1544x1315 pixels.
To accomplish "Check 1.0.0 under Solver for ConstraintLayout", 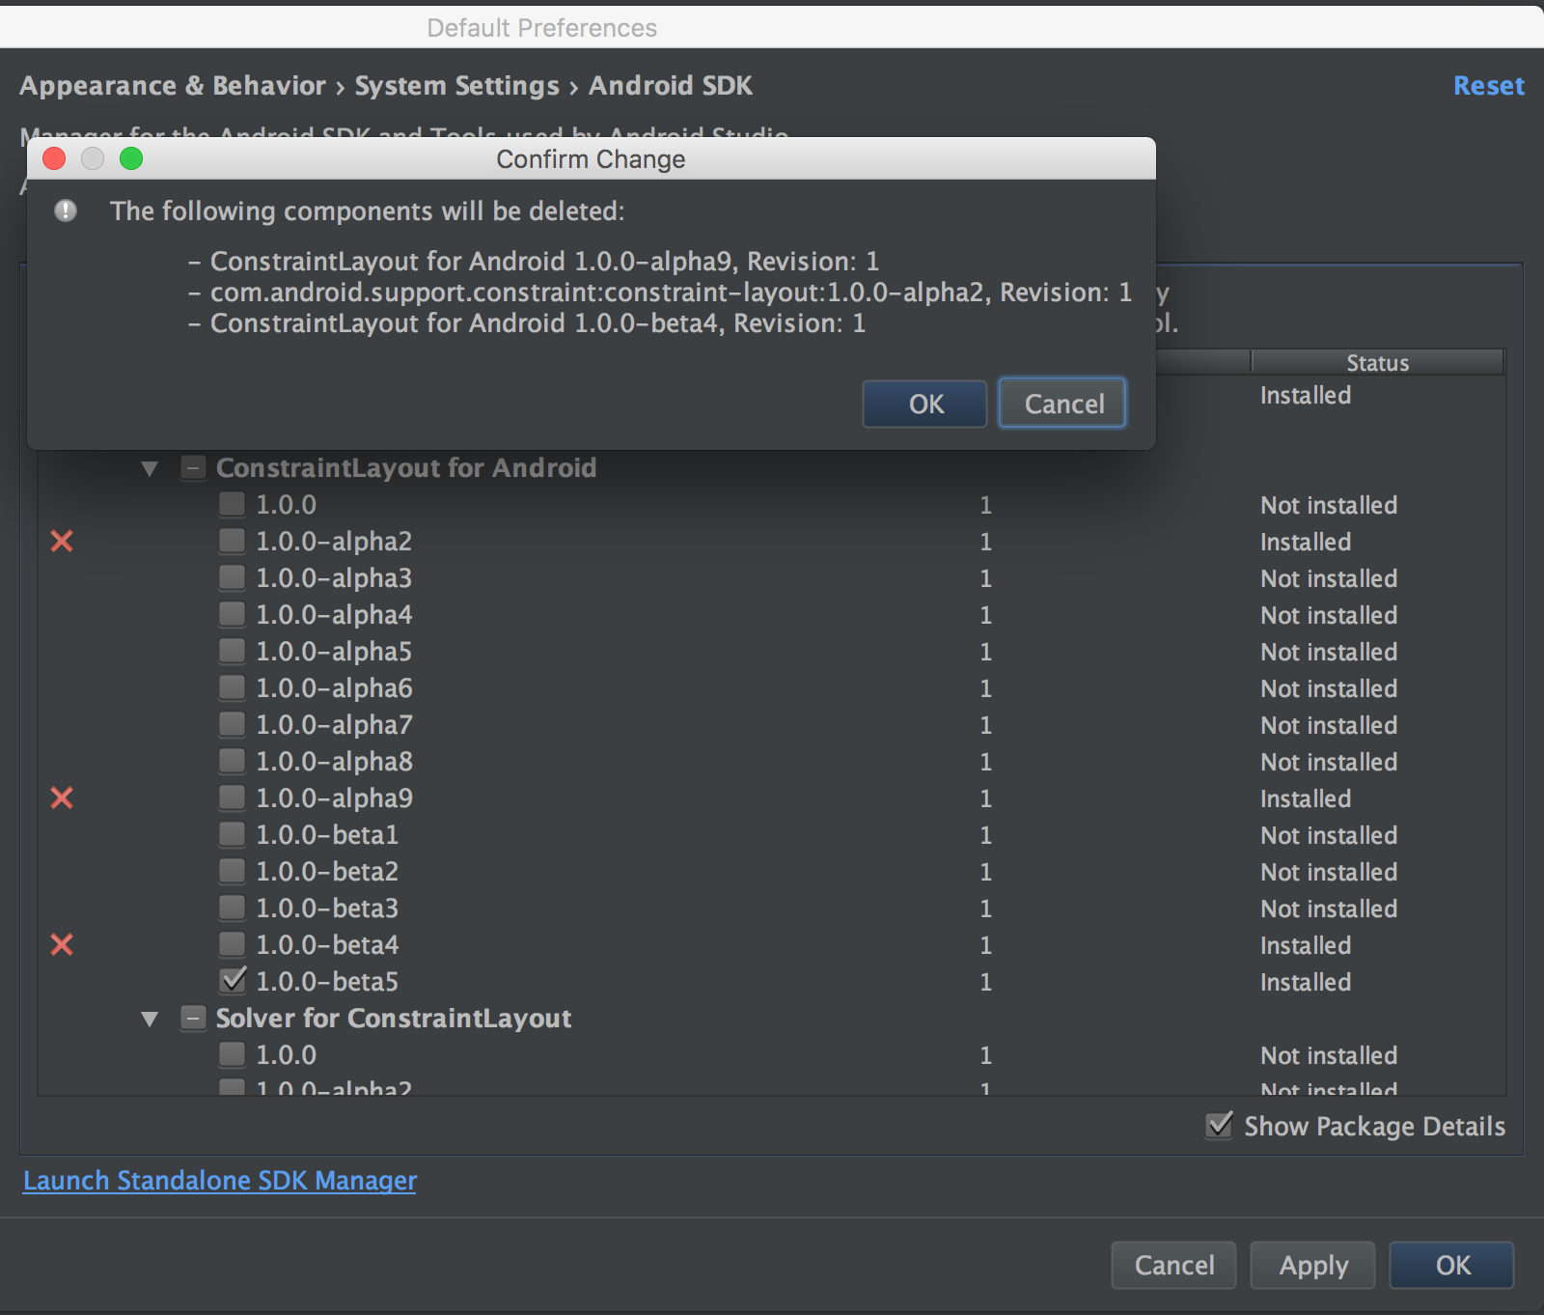I will [x=232, y=1055].
